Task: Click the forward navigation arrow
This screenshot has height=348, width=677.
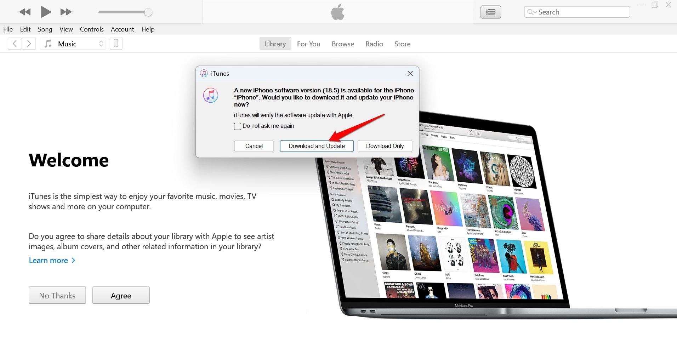Action: click(x=29, y=43)
